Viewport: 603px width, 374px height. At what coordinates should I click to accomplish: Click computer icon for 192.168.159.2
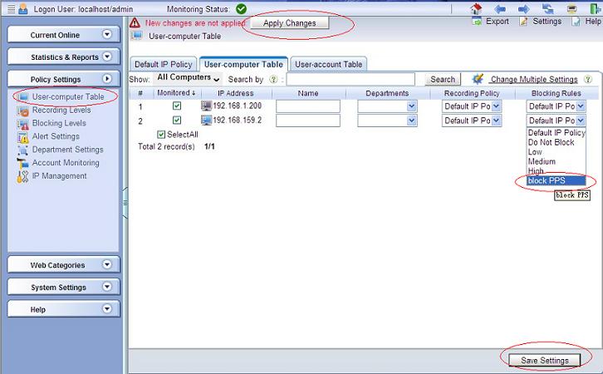[207, 120]
